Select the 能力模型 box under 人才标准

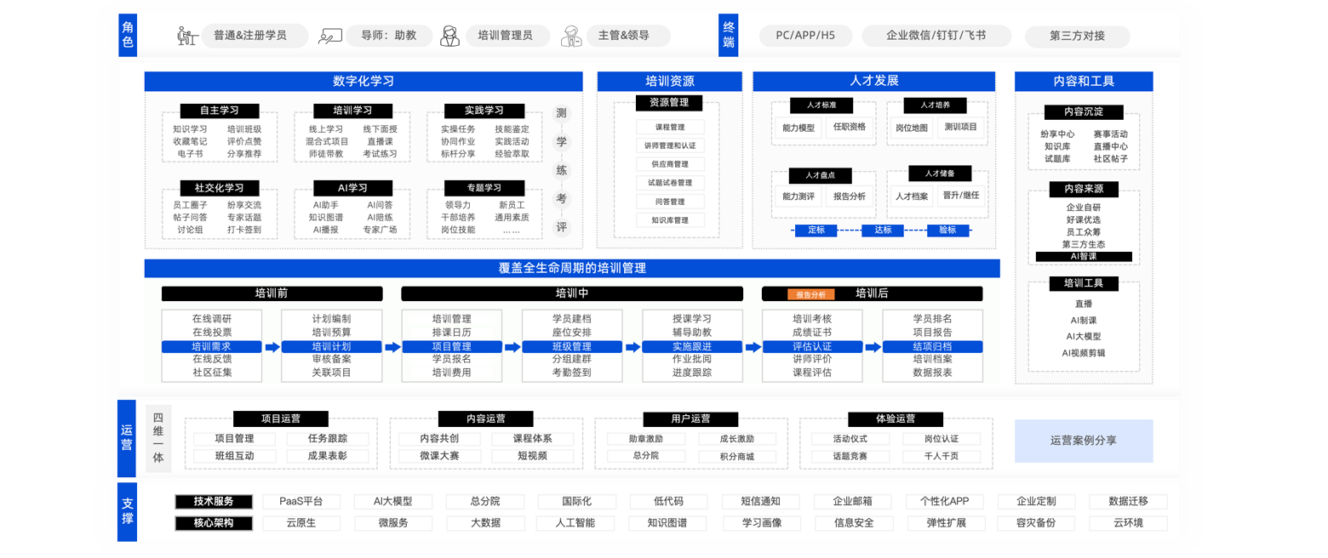coord(799,128)
